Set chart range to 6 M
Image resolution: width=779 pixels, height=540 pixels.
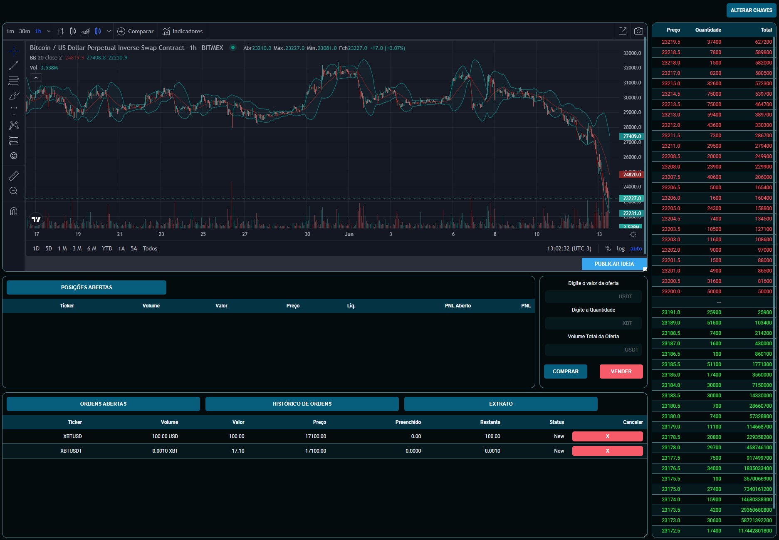[x=92, y=248]
